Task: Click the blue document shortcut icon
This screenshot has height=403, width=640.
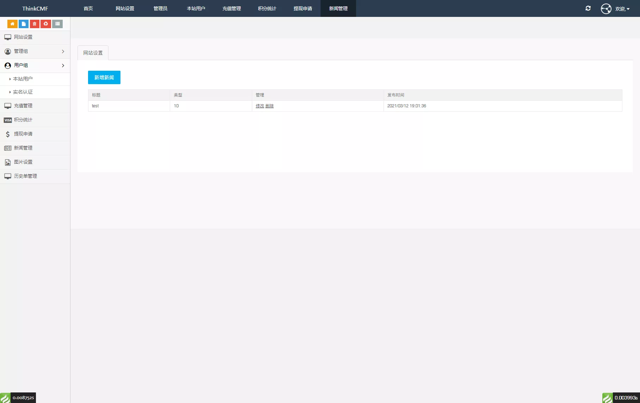Action: coord(24,24)
